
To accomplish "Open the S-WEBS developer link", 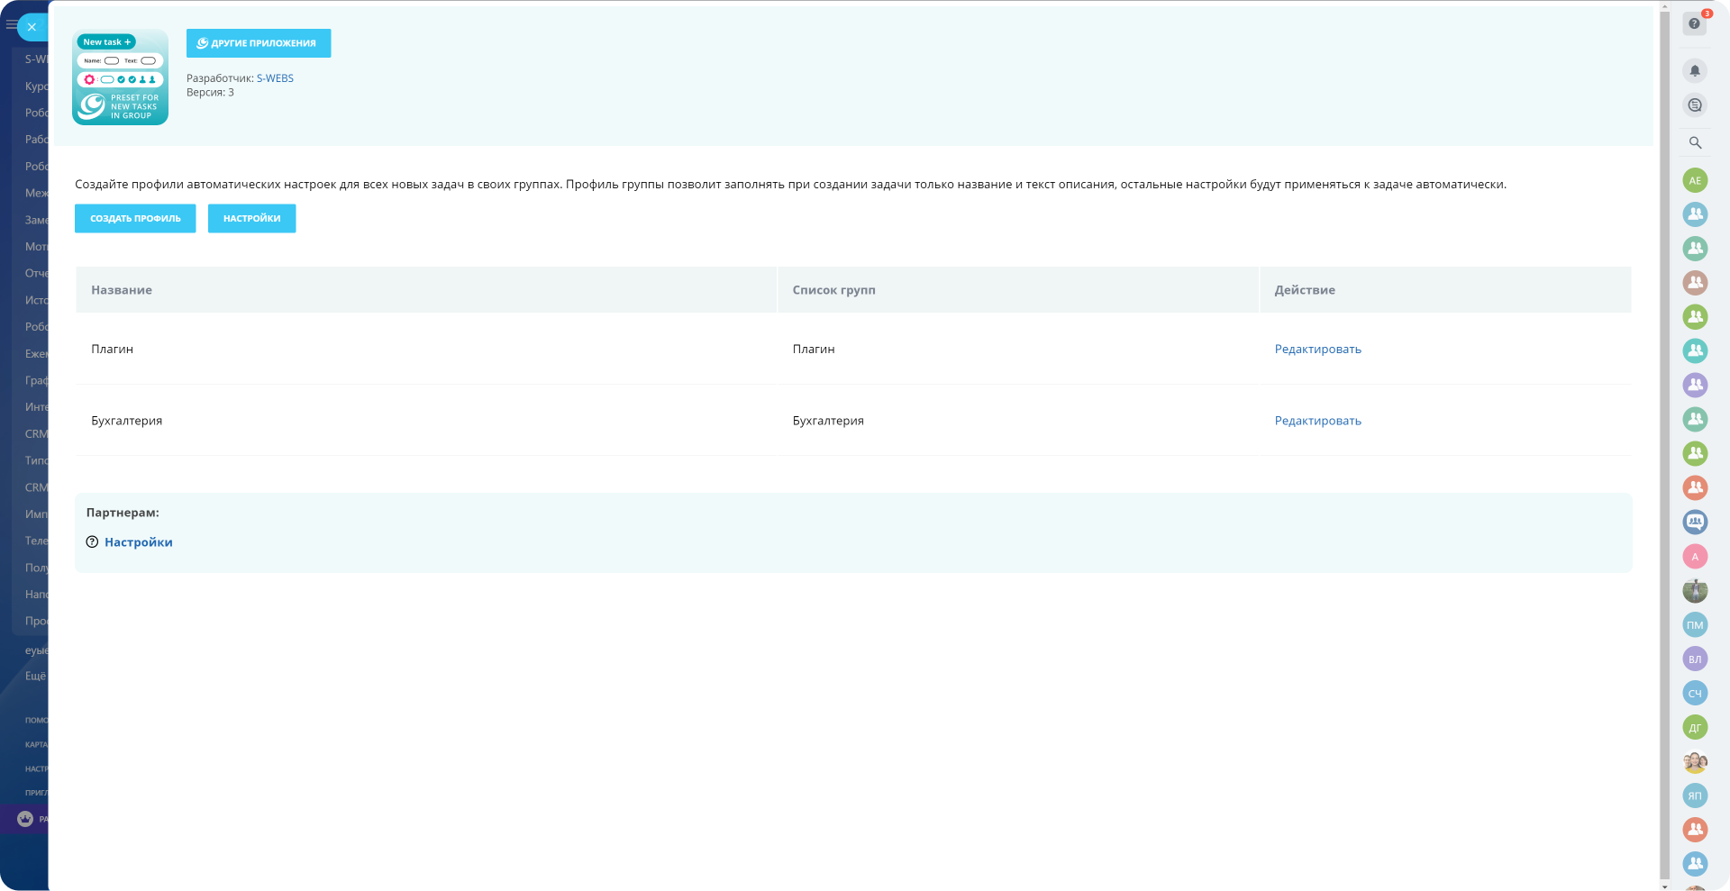I will [x=275, y=78].
